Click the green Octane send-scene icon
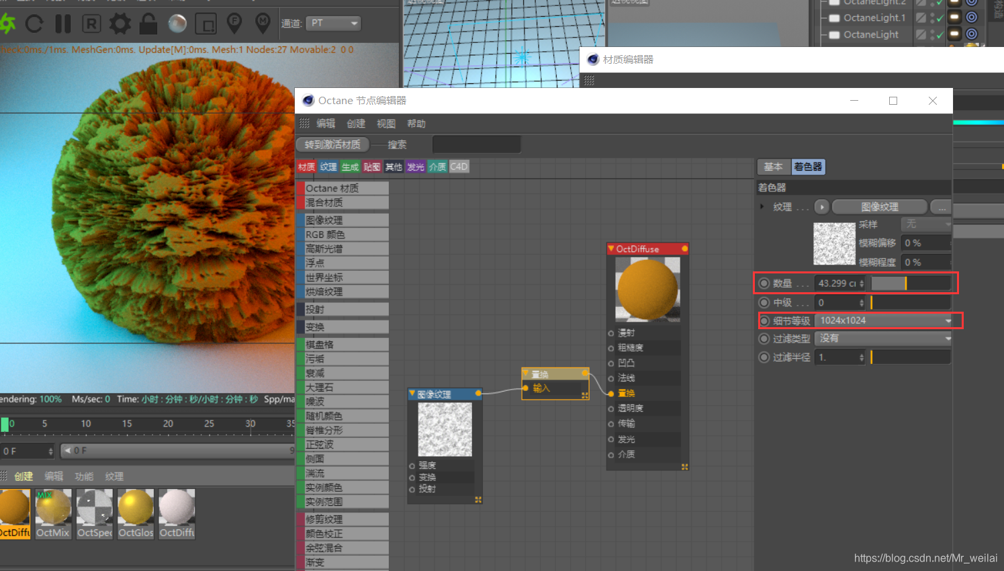The image size is (1004, 571). click(x=7, y=24)
